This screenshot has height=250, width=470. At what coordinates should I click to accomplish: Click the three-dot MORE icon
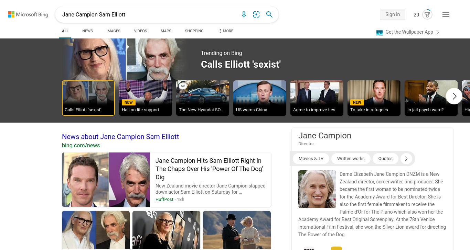click(x=220, y=31)
